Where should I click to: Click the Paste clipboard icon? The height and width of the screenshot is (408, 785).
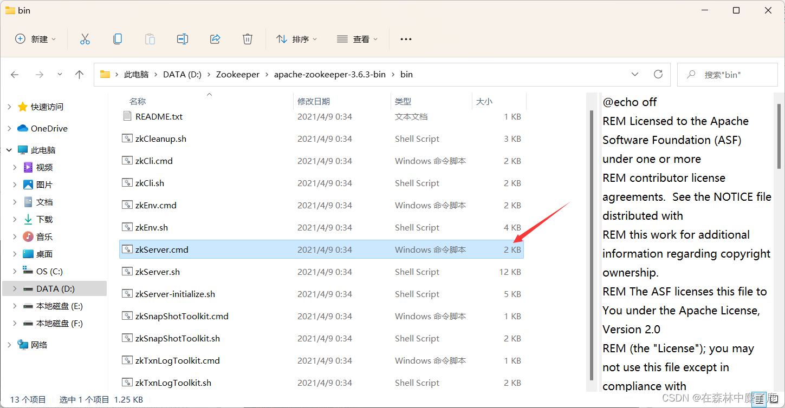coord(150,39)
